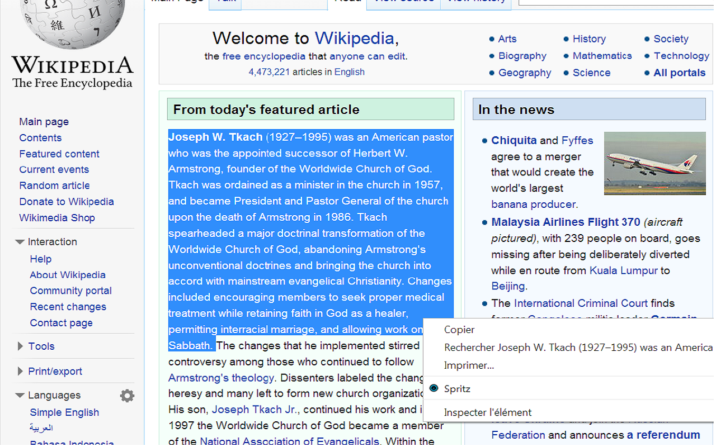Click Donate to Wikipedia
716x447 pixels.
[67, 202]
